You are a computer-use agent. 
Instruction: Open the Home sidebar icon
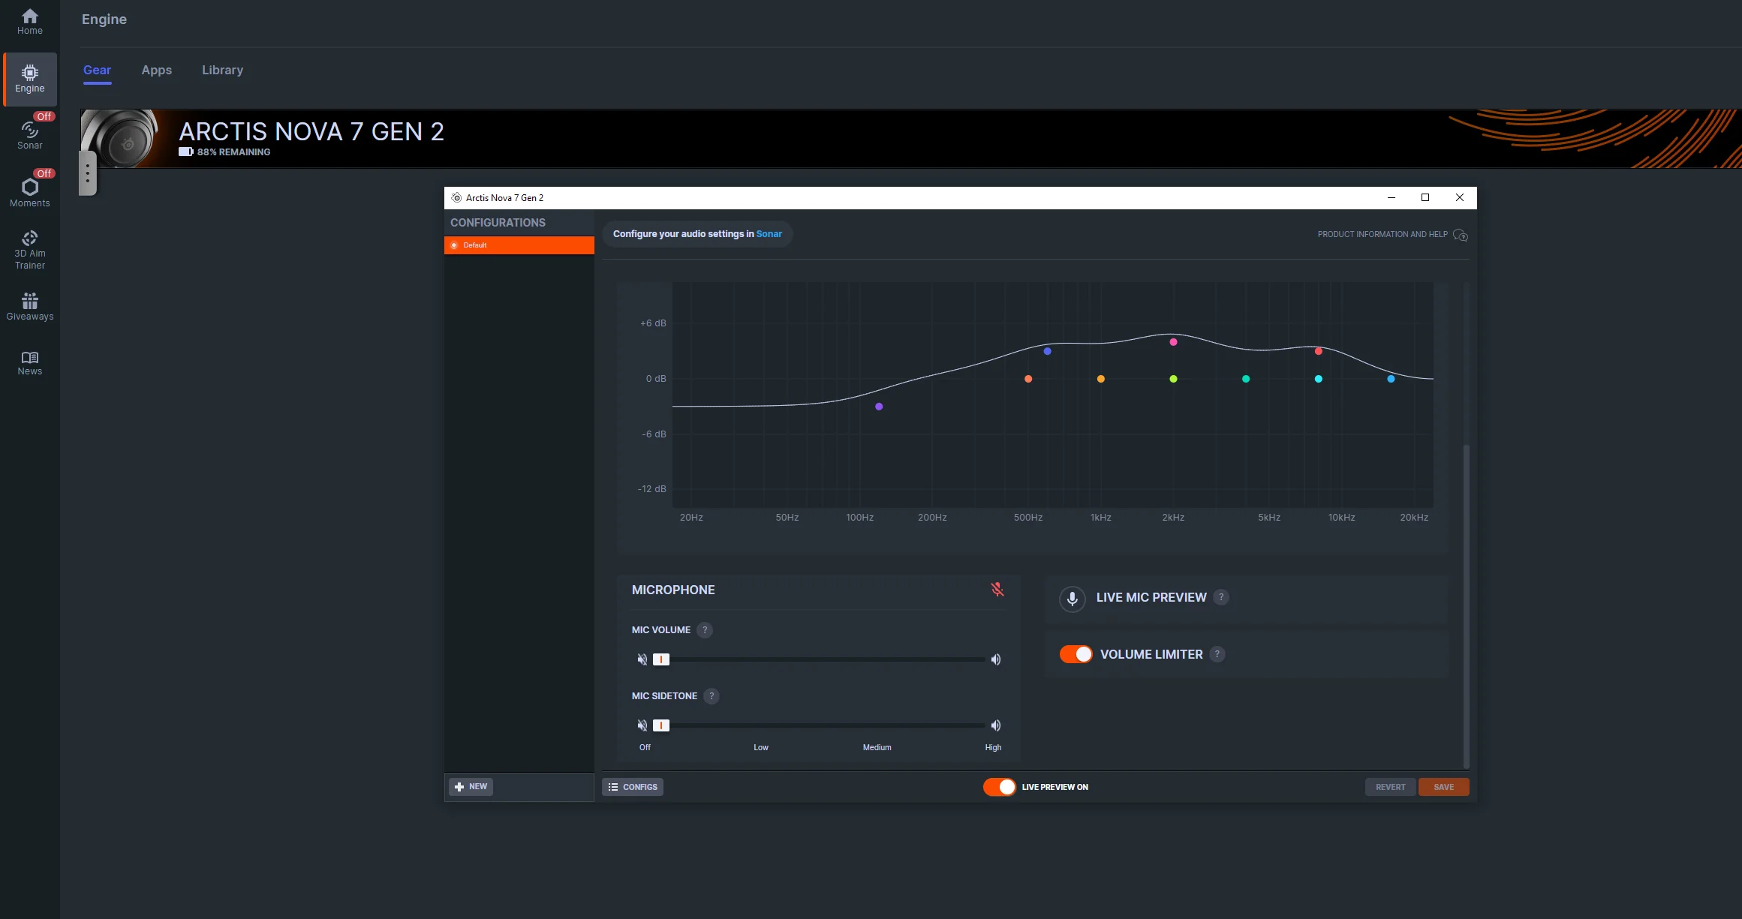point(29,22)
